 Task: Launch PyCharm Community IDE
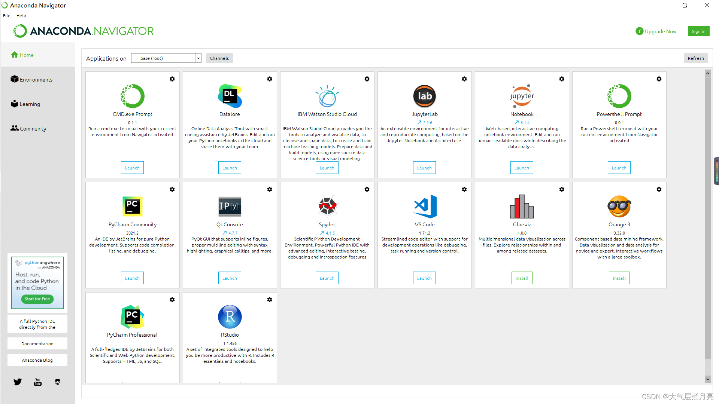pyautogui.click(x=132, y=278)
